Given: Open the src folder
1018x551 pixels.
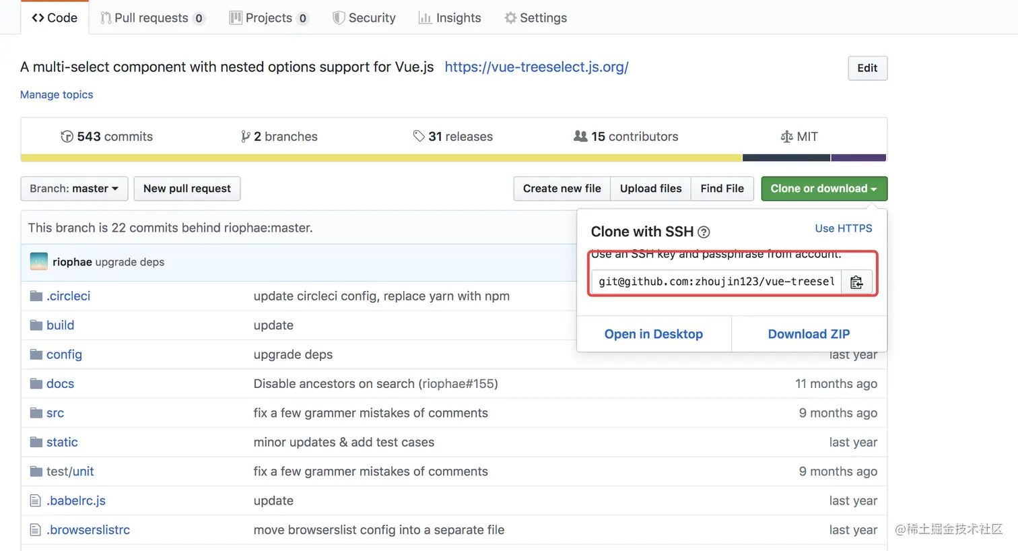Looking at the screenshot, I should [55, 413].
